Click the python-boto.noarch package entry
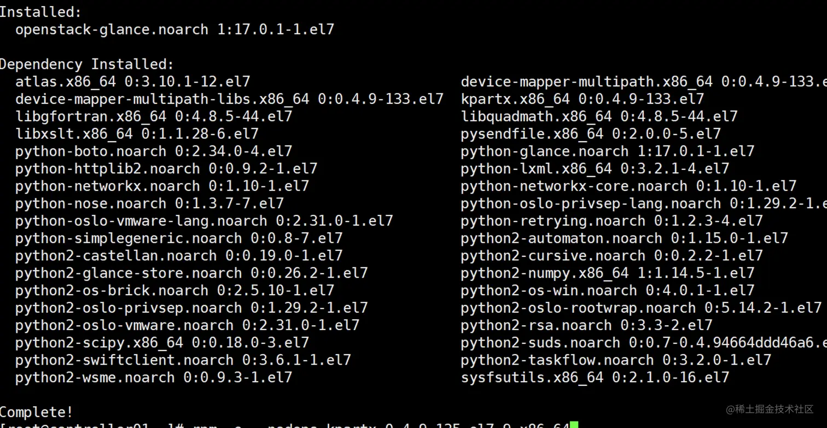Viewport: 827px width, 428px height. [154, 151]
